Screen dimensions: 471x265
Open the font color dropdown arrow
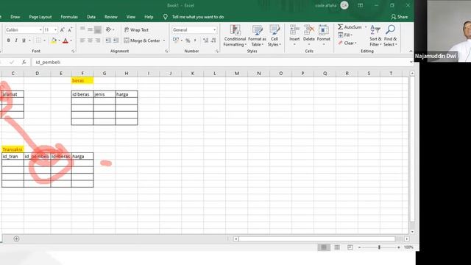(x=71, y=40)
